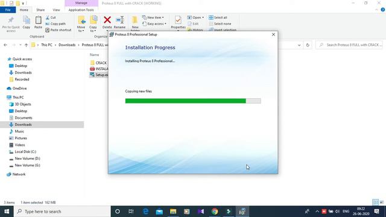Open Move to dropdown
This screenshot has height=217, width=386.
click(x=81, y=29)
